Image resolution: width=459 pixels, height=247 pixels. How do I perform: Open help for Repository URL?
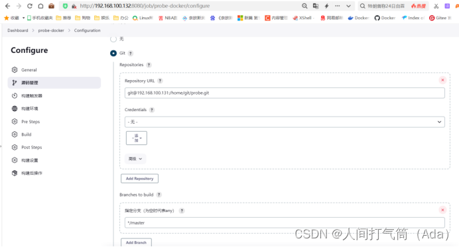160,81
